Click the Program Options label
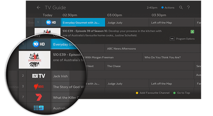Image resolution: width=213 pixels, height=116 pixels. (x=185, y=39)
